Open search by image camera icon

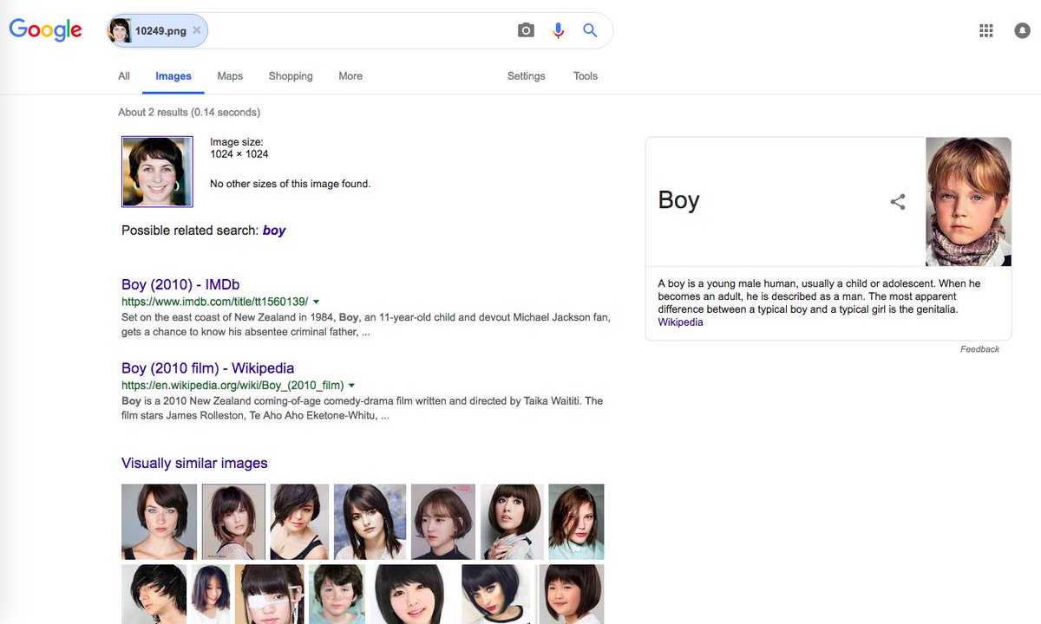pyautogui.click(x=526, y=30)
